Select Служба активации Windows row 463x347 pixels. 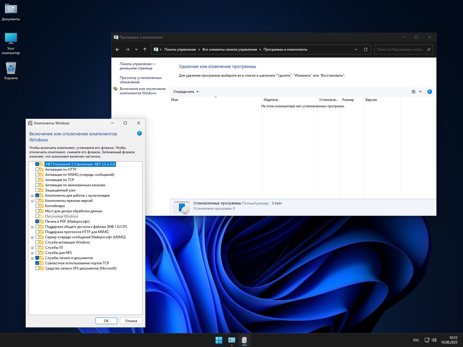point(67,242)
